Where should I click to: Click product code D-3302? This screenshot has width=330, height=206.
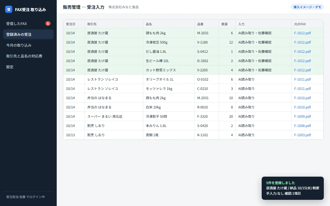[203, 61]
